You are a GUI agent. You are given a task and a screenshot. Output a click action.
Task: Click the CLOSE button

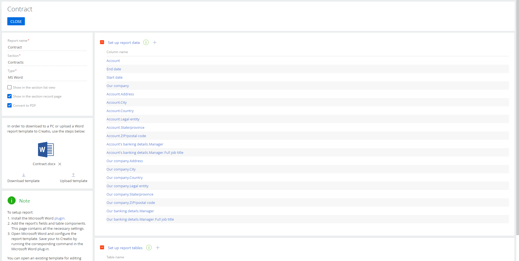pos(16,21)
